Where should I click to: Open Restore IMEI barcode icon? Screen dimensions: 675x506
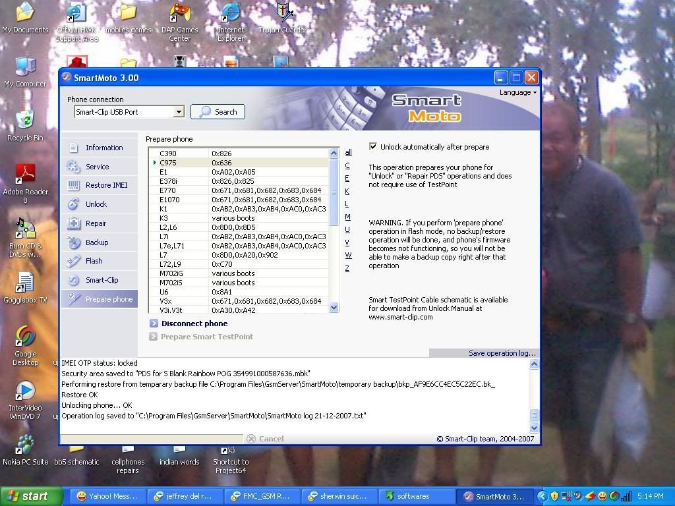(x=74, y=185)
